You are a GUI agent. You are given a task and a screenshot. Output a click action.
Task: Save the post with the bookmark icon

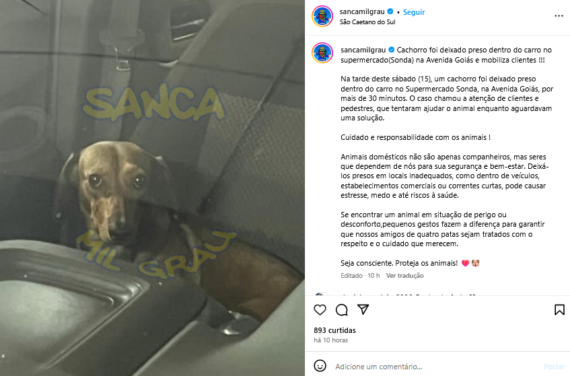point(559,310)
